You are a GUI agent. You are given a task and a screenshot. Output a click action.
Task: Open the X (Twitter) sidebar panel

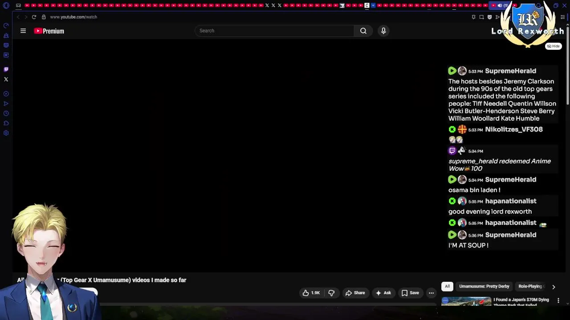coord(6,79)
